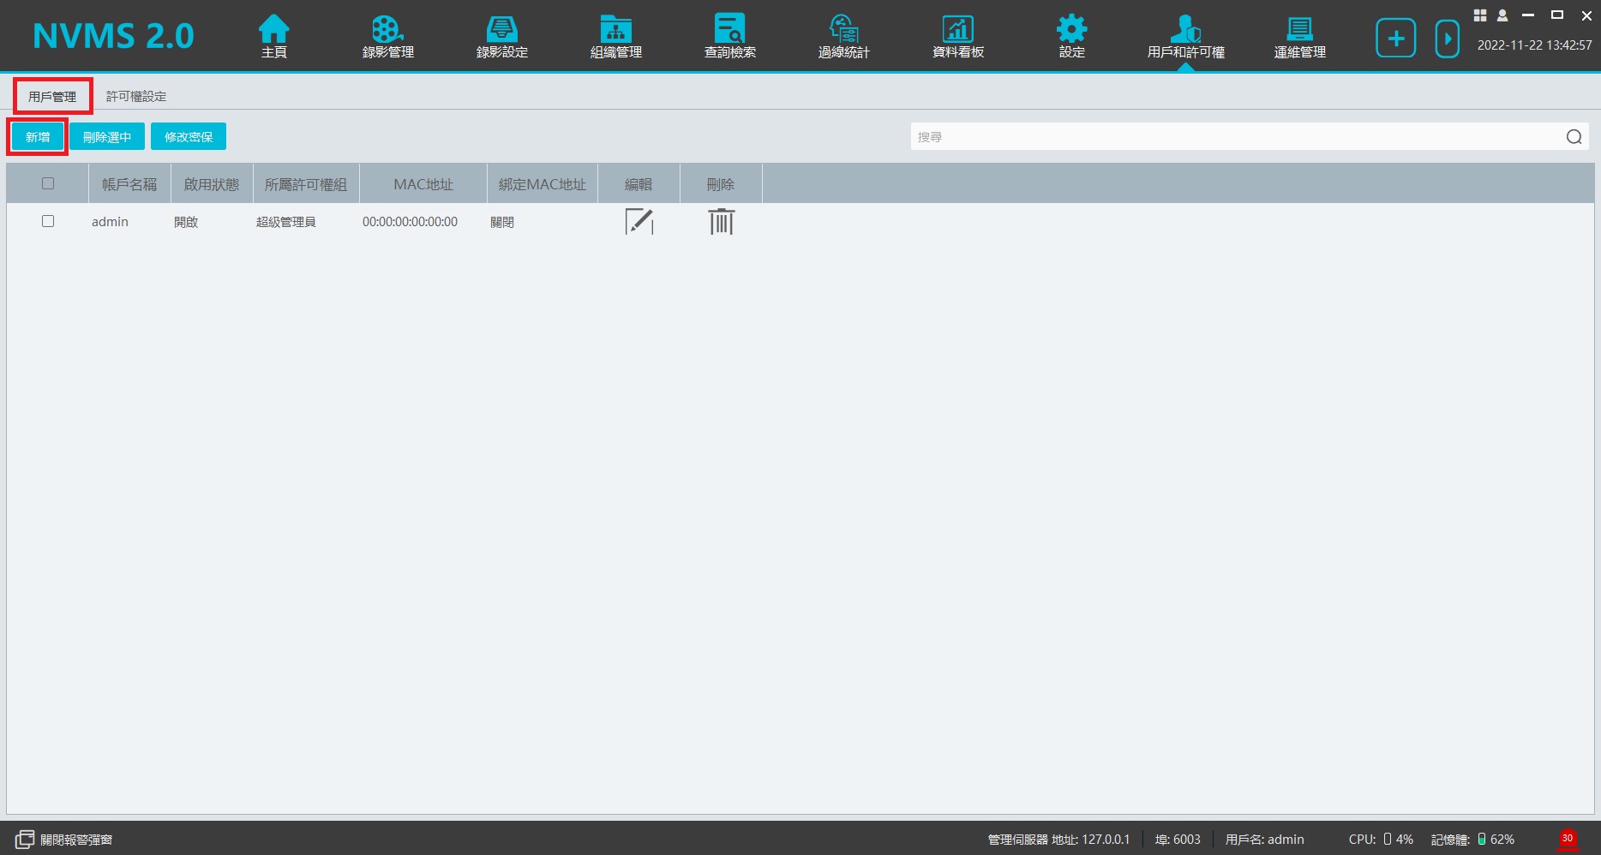Minimize the NVMS window
1601x855 pixels.
(1527, 15)
